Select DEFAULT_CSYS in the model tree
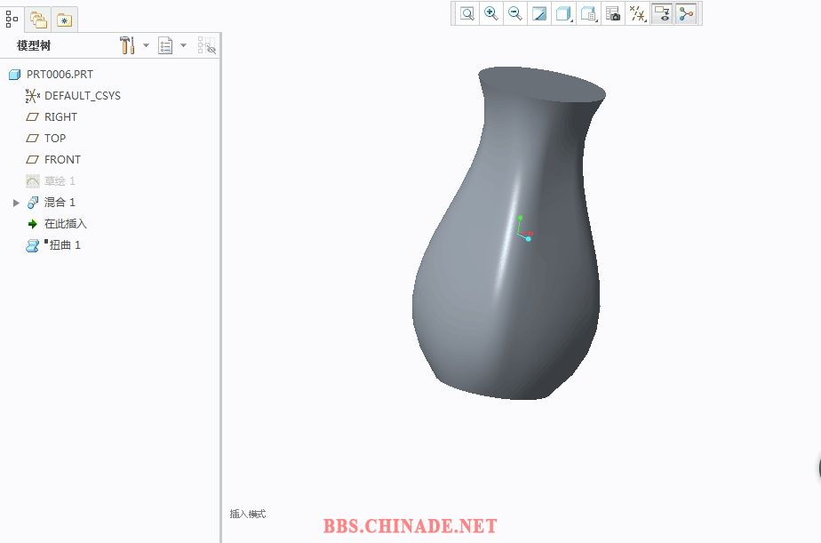Viewport: 821px width, 543px height. [x=82, y=96]
